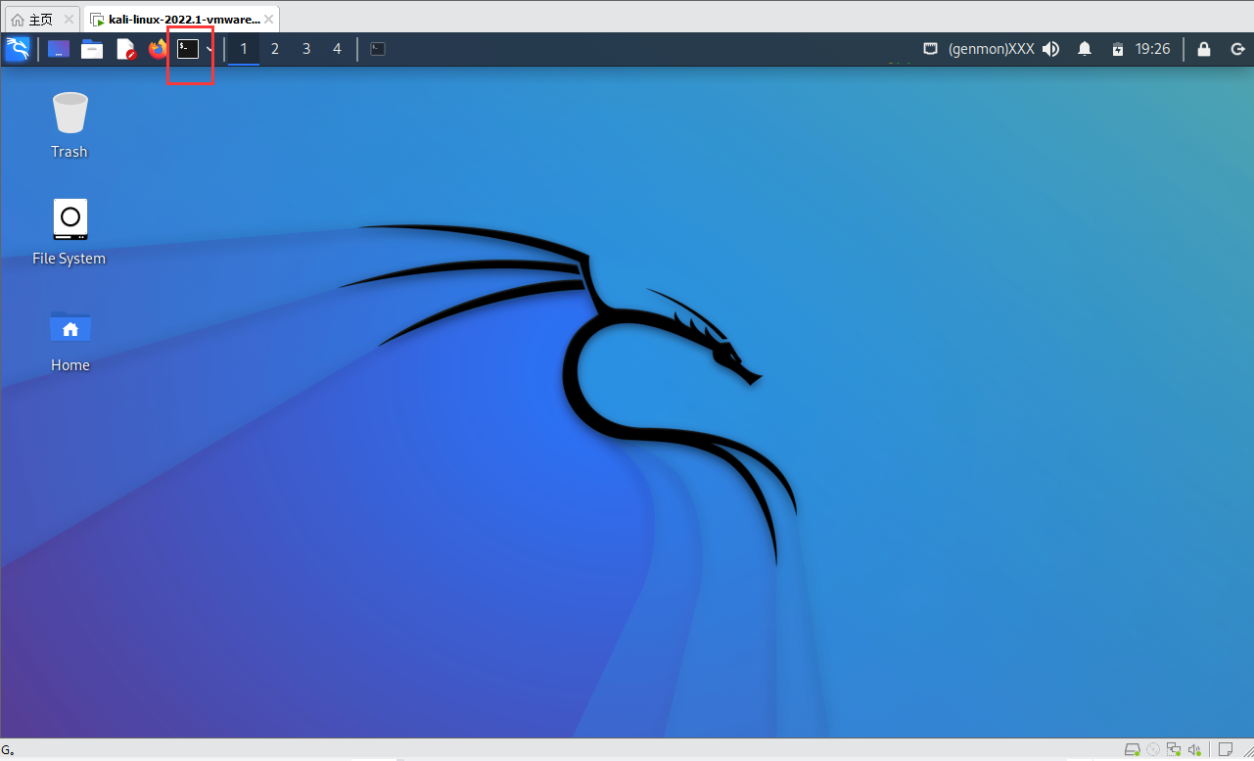Close the 主页 tab
The image size is (1254, 761).
68,20
